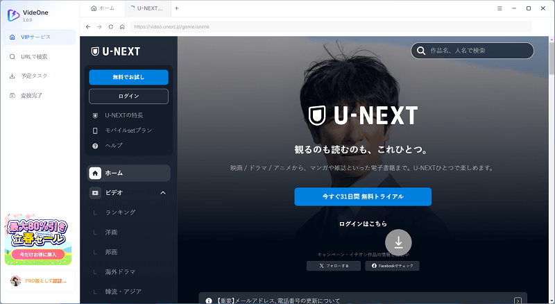Open the 海外ドラマ category
555x304 pixels.
[120, 272]
